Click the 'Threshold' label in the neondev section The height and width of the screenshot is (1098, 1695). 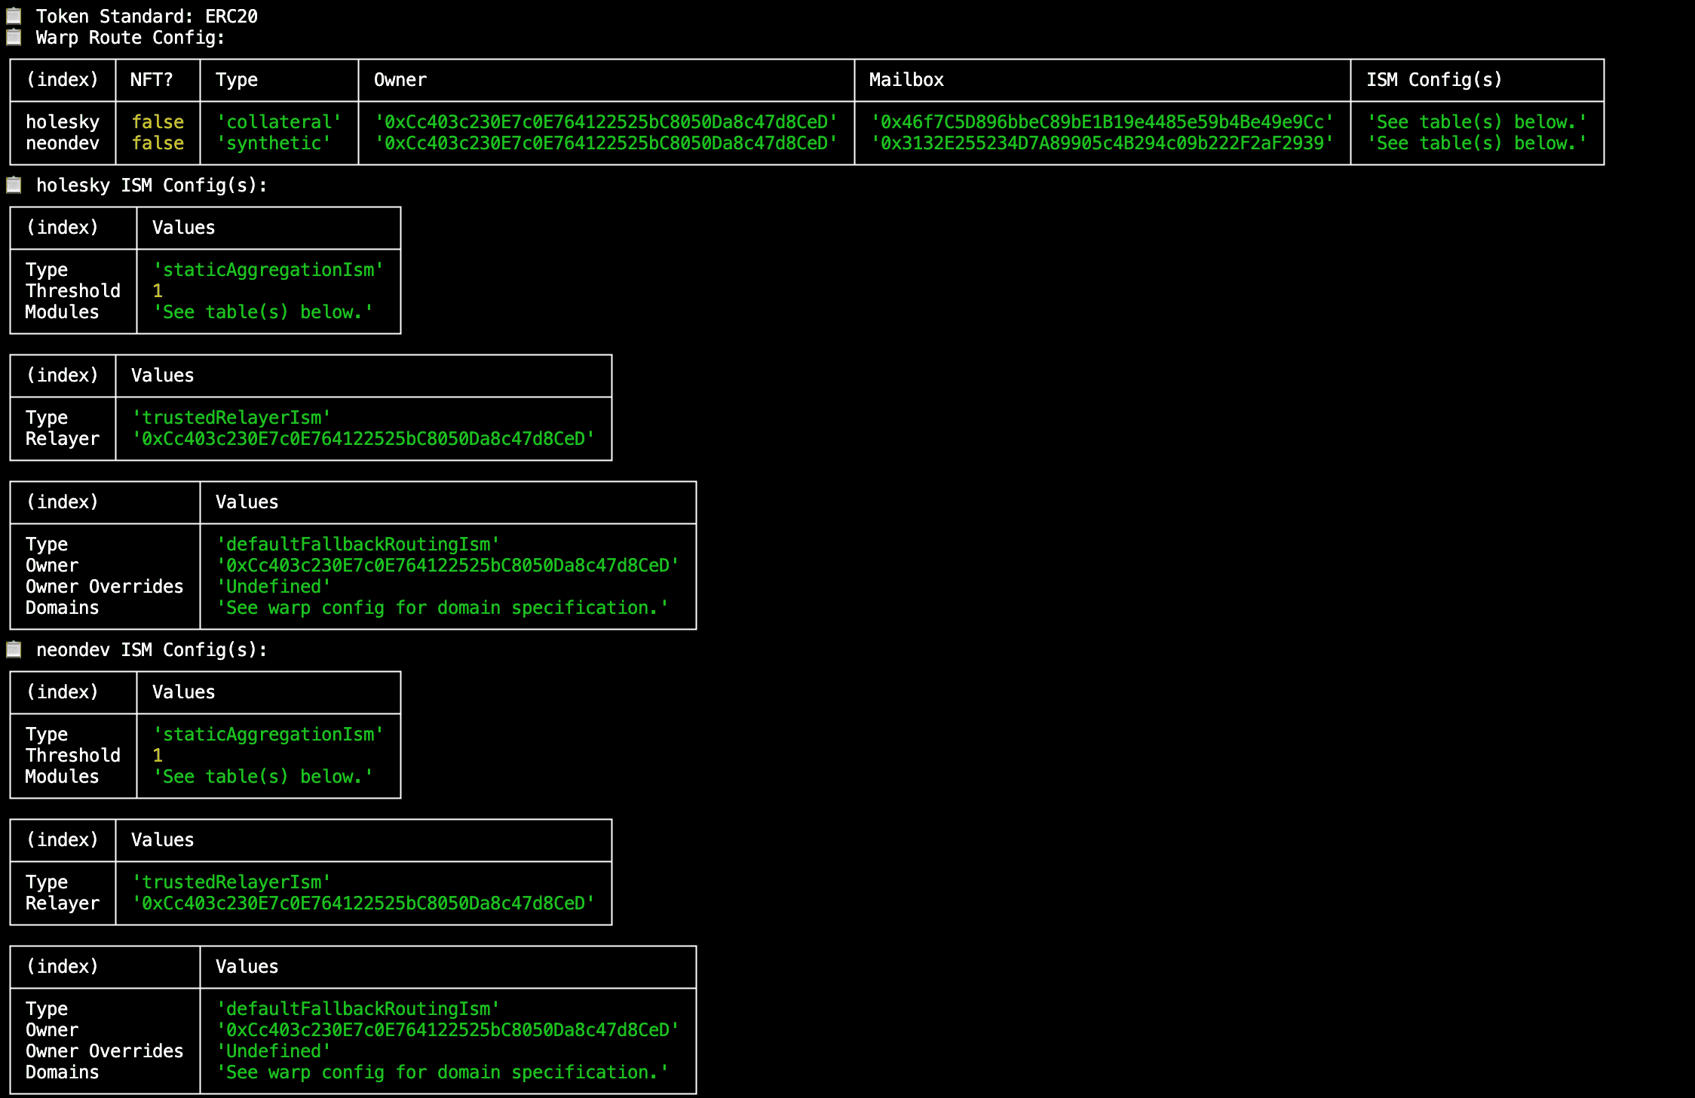(x=73, y=756)
